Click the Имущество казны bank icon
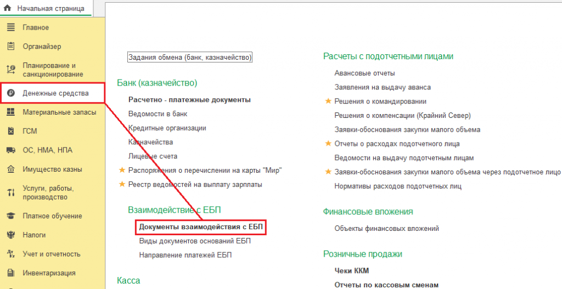The height and width of the screenshot is (289, 562). pos(11,169)
